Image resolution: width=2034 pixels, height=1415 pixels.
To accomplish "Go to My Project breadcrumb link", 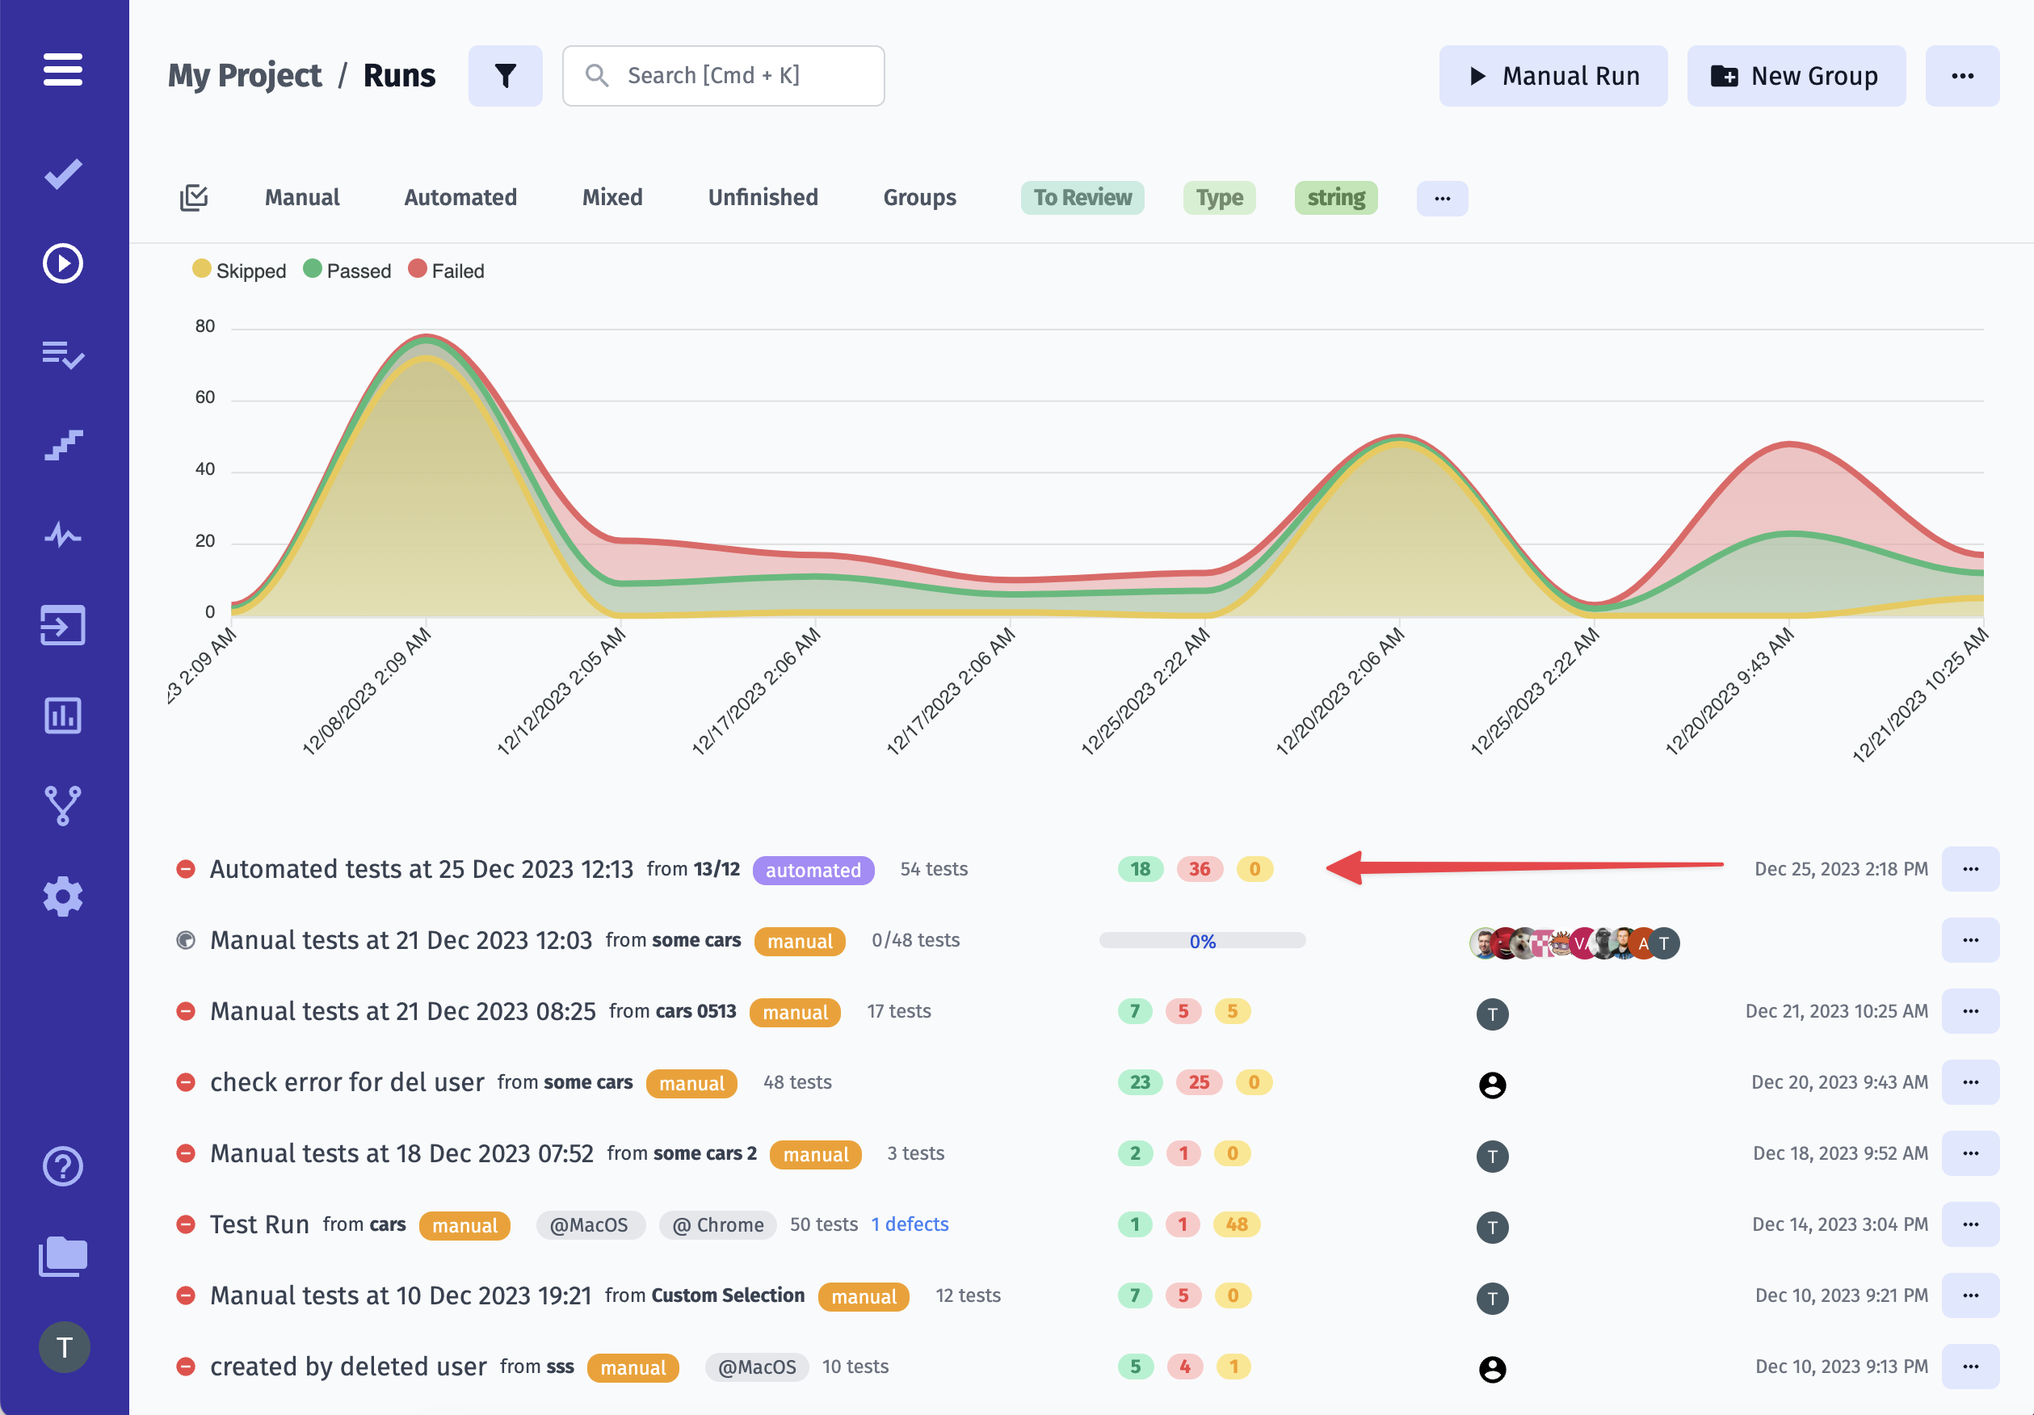I will (245, 75).
